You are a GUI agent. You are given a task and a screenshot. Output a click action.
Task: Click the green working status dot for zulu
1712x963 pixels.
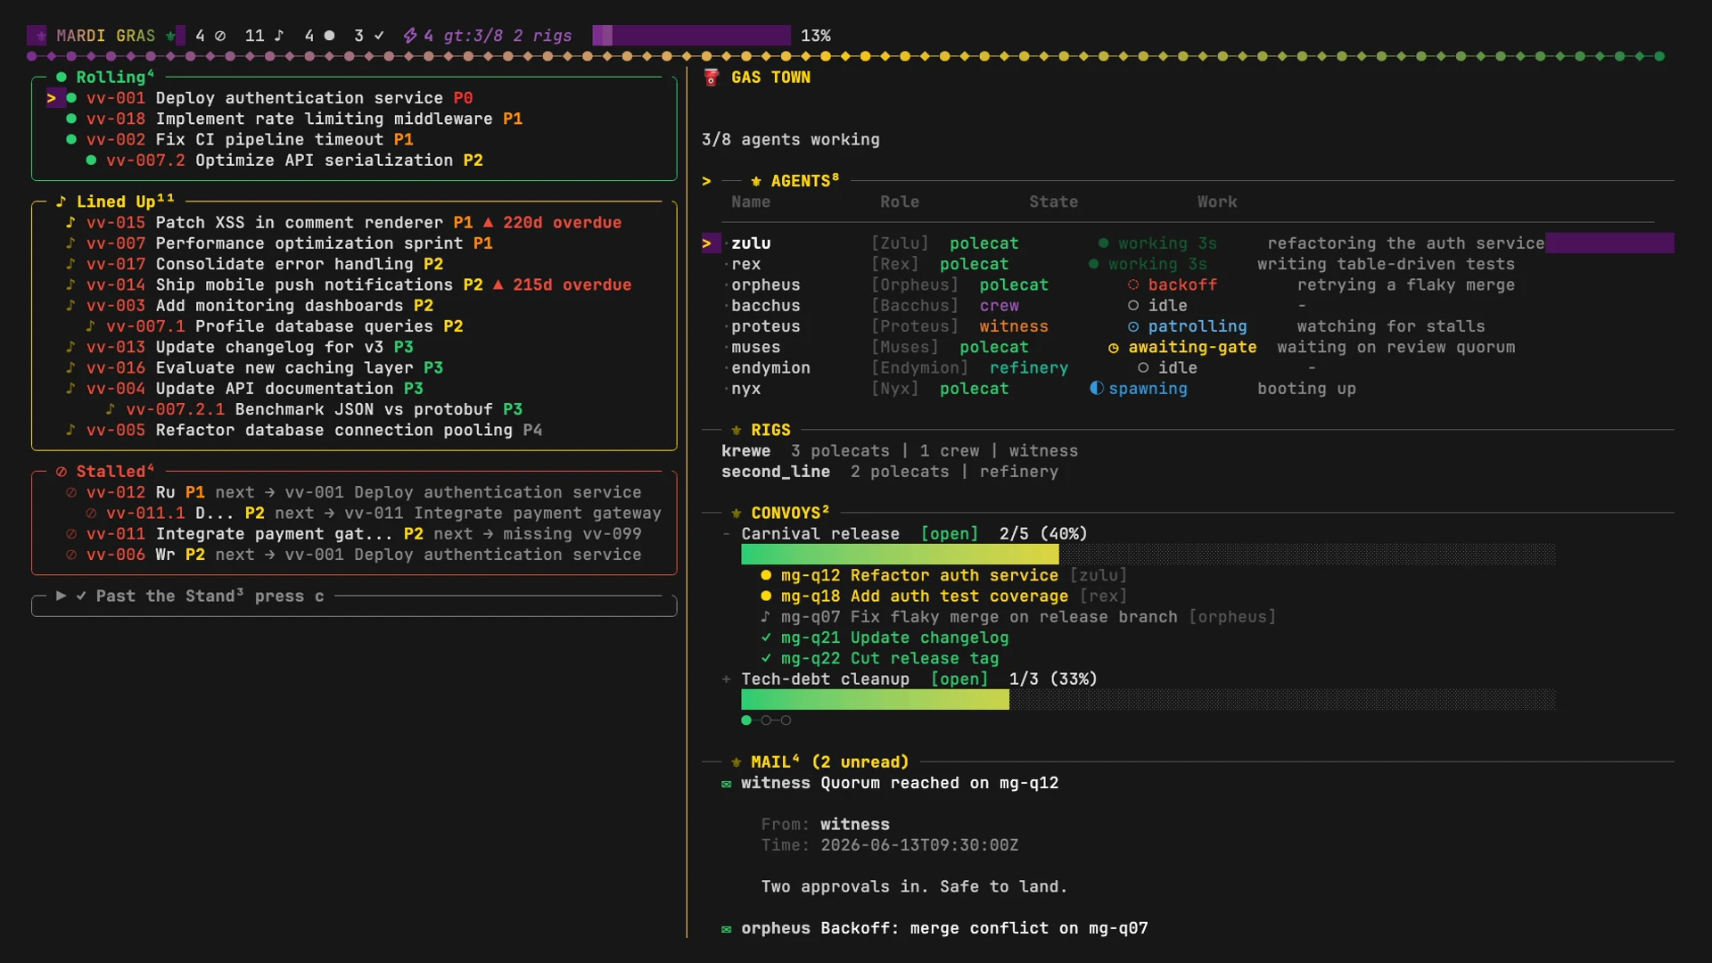click(1104, 243)
